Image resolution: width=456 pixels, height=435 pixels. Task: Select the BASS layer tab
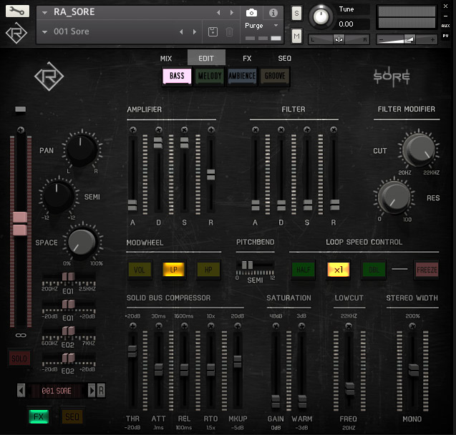[x=177, y=76]
